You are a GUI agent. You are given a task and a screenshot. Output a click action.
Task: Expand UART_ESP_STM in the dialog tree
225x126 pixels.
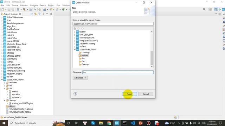[x=75, y=35]
